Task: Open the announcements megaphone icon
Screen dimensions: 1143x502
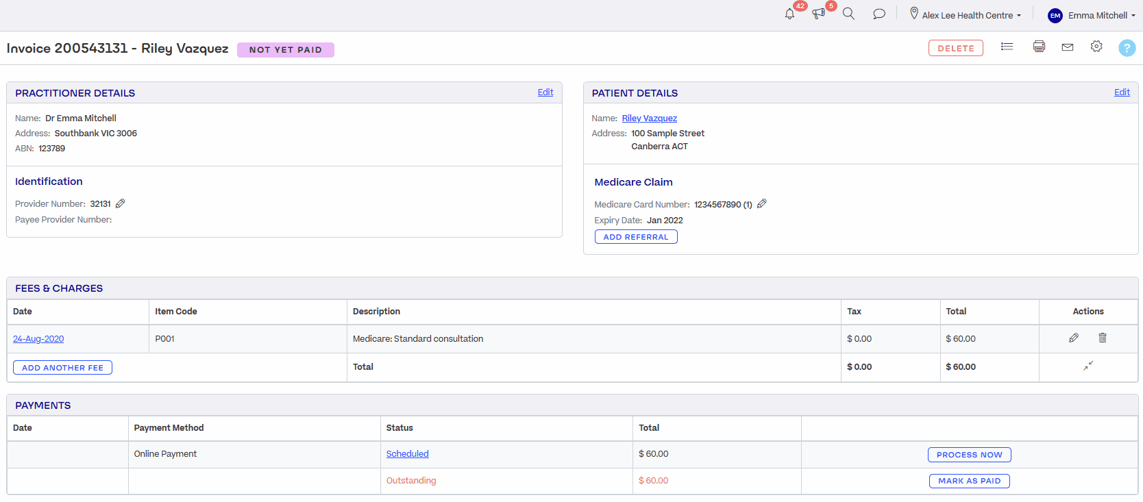Action: click(x=818, y=14)
